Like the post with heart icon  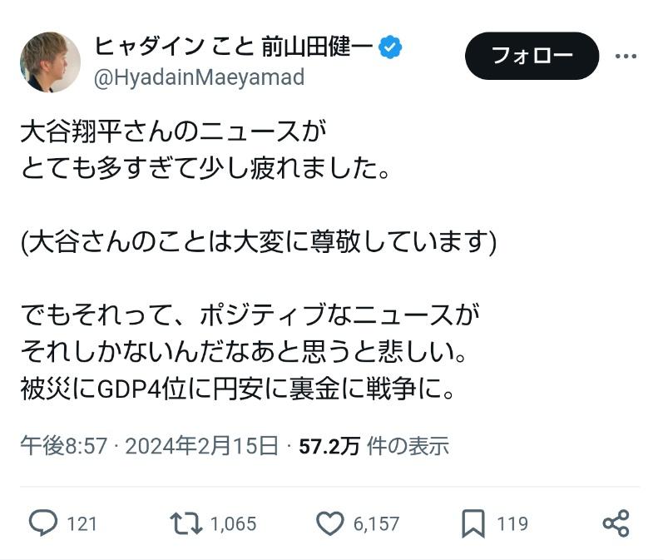point(329,523)
